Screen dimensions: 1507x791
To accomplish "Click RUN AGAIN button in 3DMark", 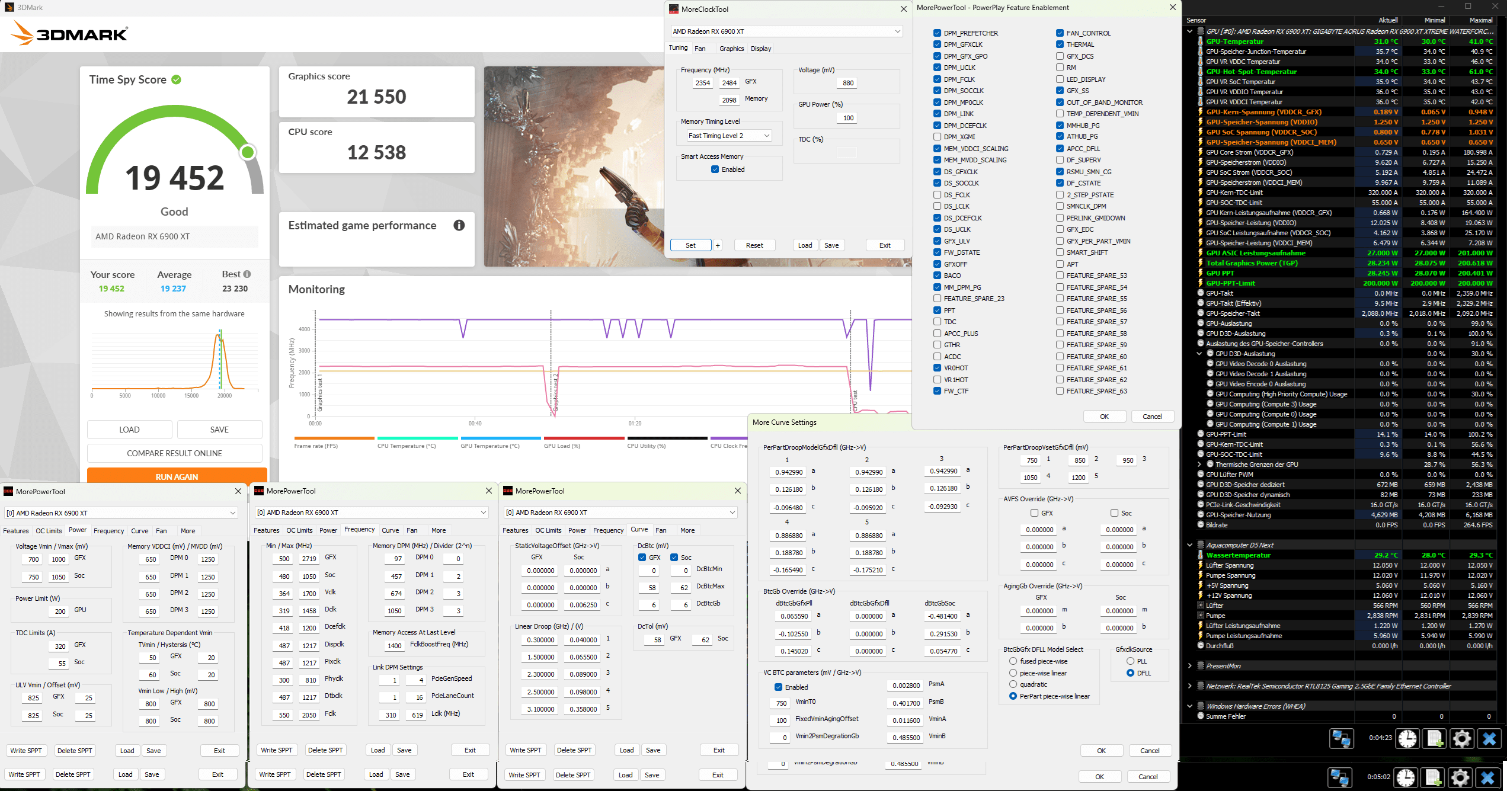I will [177, 476].
